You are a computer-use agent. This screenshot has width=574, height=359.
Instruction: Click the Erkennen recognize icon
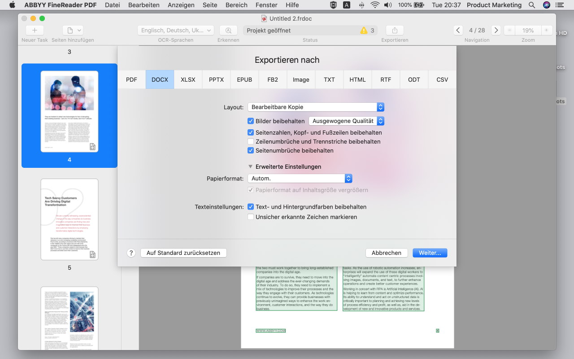pyautogui.click(x=228, y=31)
